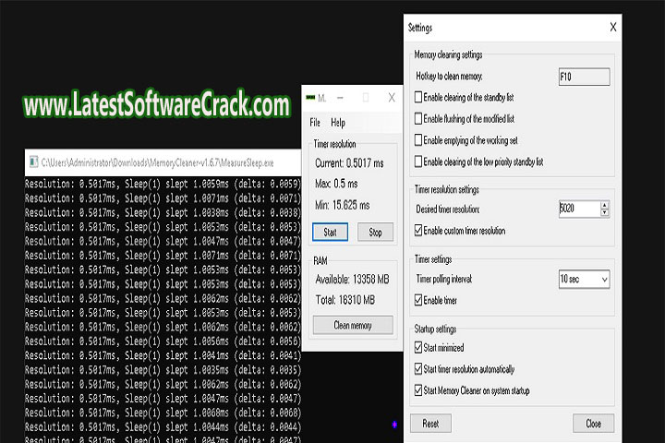Close the Settings dialog with X
The width and height of the screenshot is (665, 443).
(613, 28)
